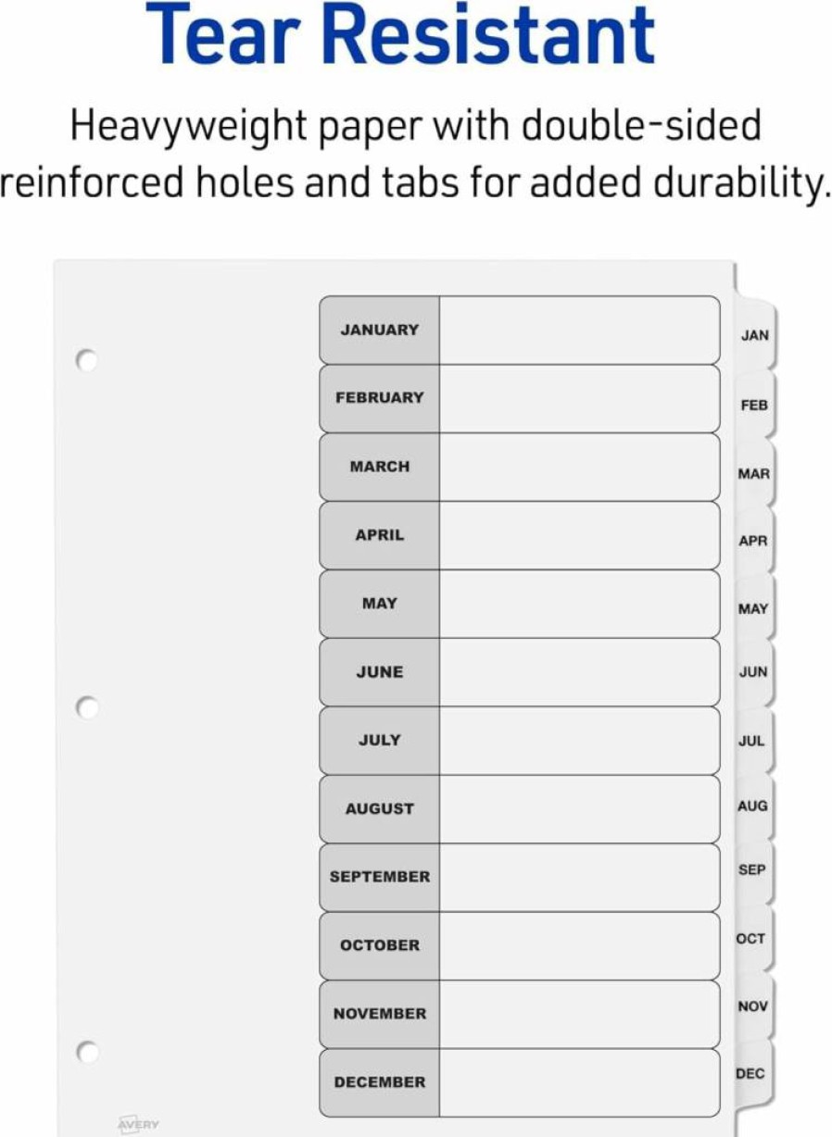Select the blank field beside OCTOBER
This screenshot has height=1137, width=832.
click(580, 946)
